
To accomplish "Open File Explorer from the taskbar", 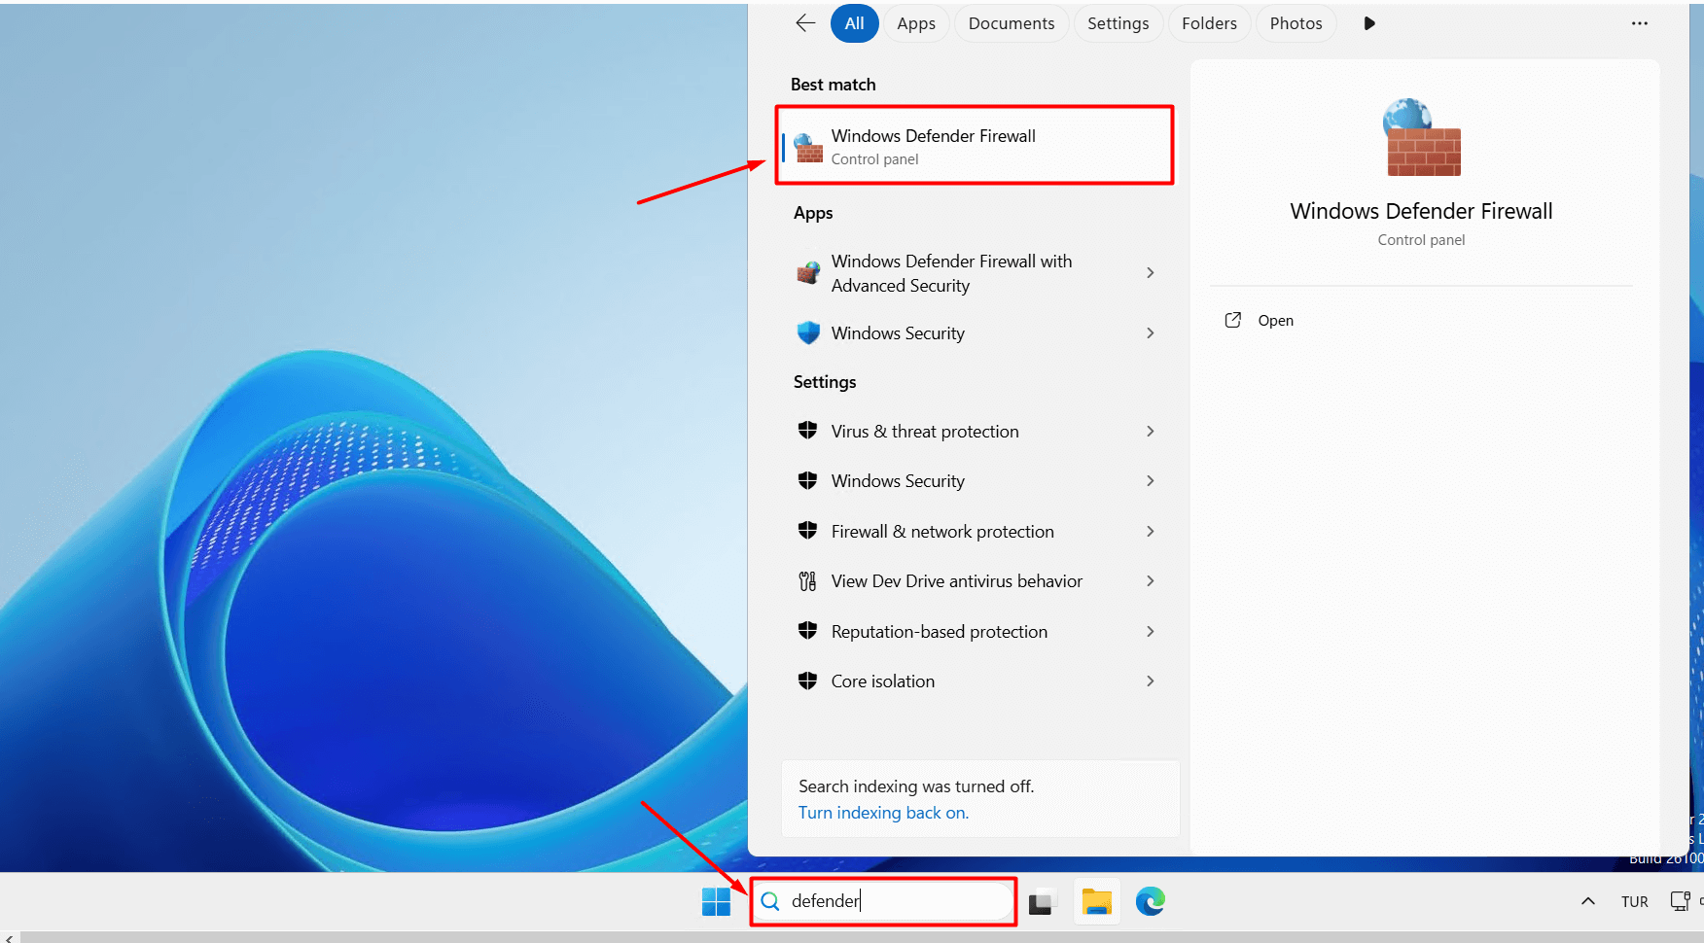I will (x=1096, y=902).
